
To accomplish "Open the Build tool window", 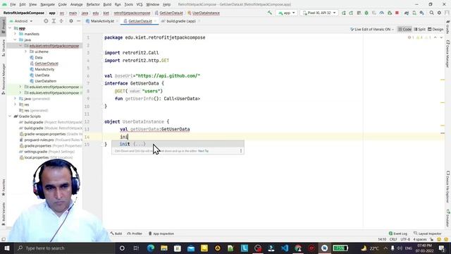I will point(116,234).
